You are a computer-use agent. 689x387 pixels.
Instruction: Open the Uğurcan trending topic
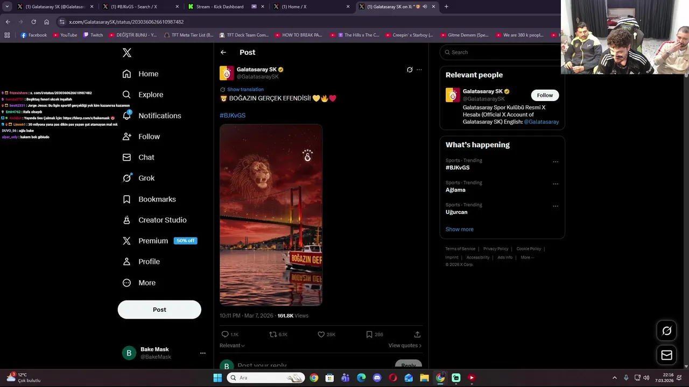click(456, 212)
